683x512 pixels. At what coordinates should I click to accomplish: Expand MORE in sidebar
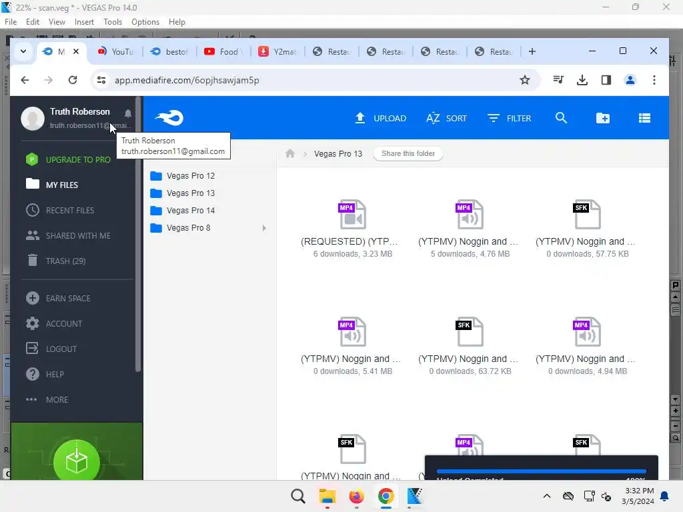(47, 399)
